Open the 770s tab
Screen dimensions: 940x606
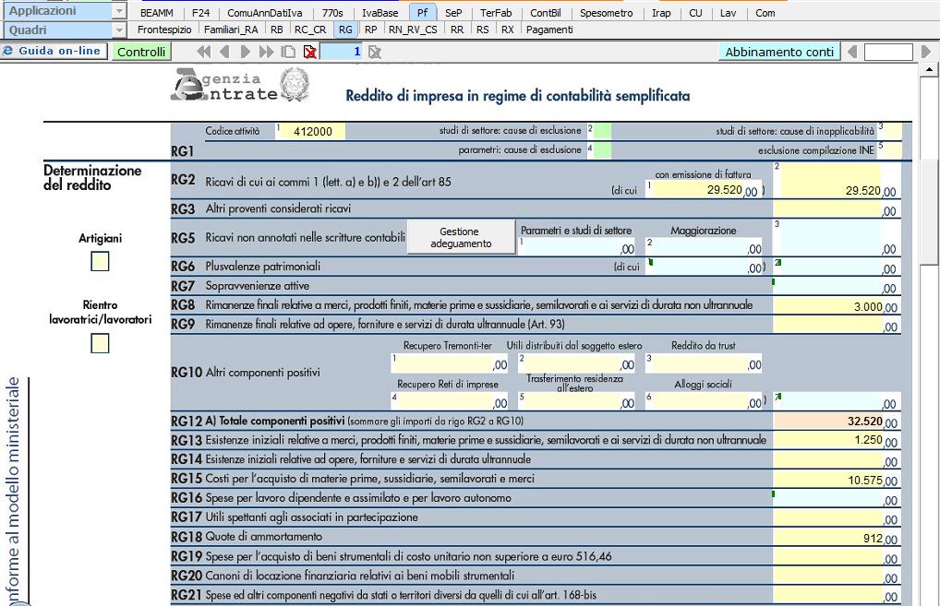332,13
